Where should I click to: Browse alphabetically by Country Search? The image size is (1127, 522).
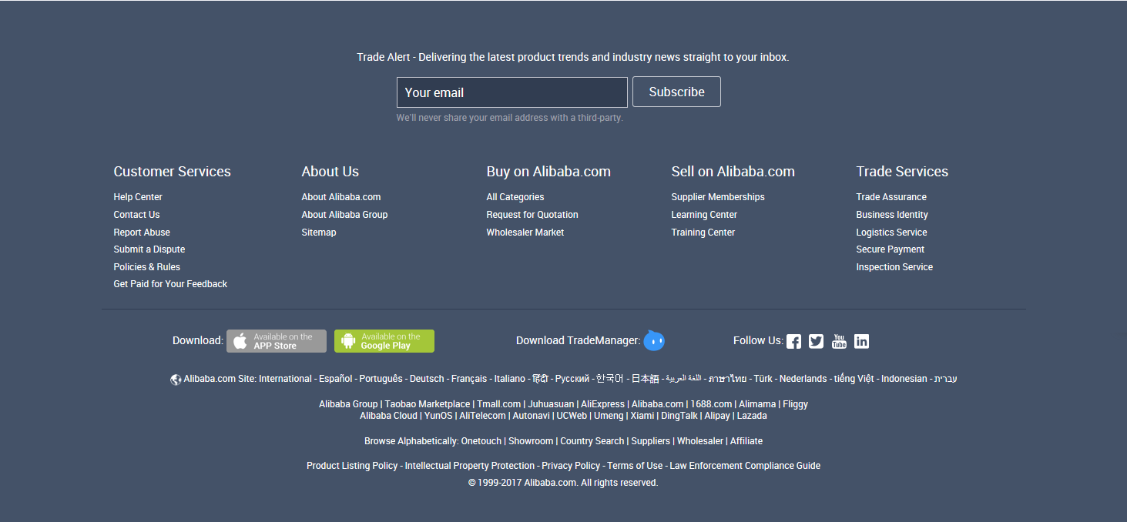click(592, 441)
